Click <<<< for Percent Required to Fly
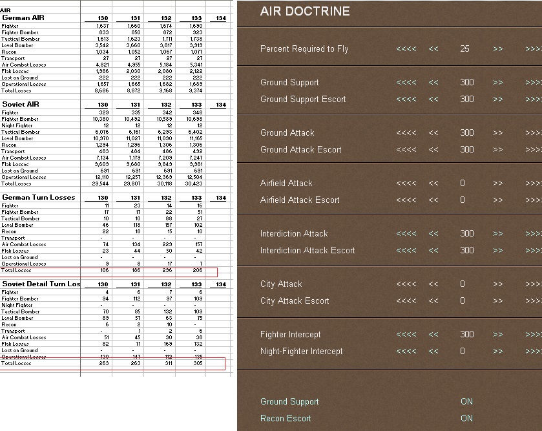Screen dimensions: 542x431 tap(406, 48)
